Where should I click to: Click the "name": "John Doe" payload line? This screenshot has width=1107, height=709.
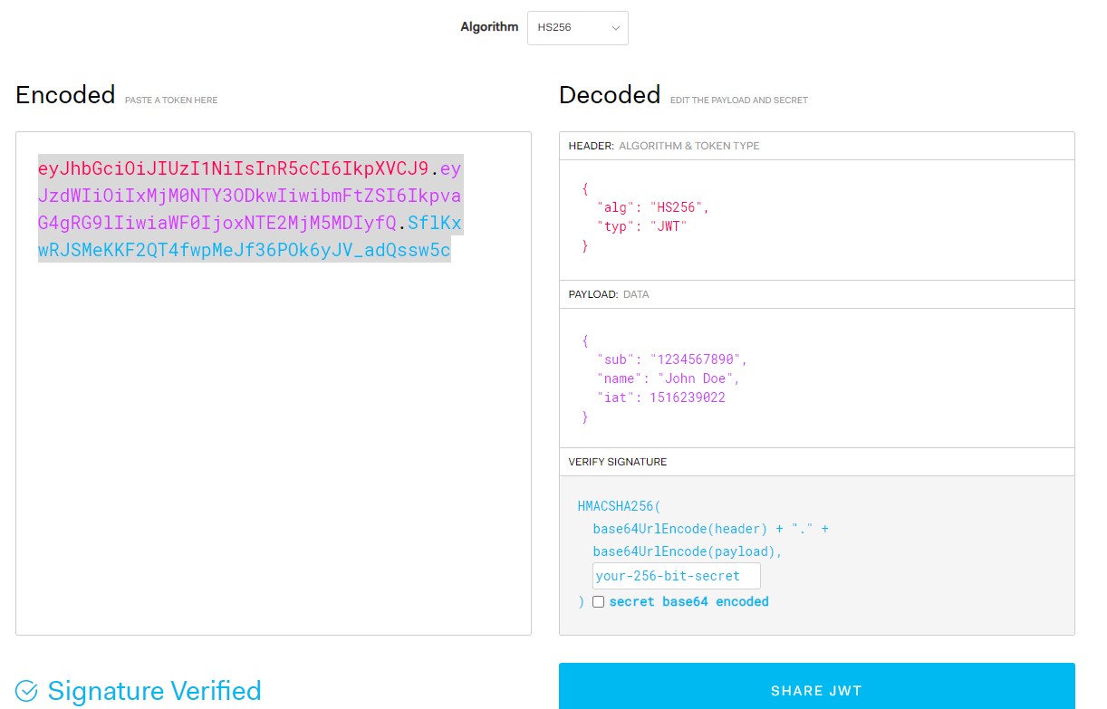(x=668, y=378)
